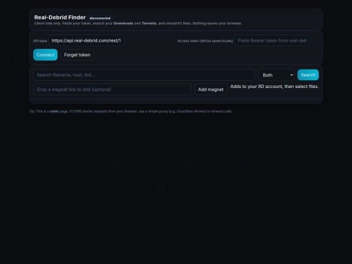Focus the API base URL field
352x264 pixels.
point(86,40)
